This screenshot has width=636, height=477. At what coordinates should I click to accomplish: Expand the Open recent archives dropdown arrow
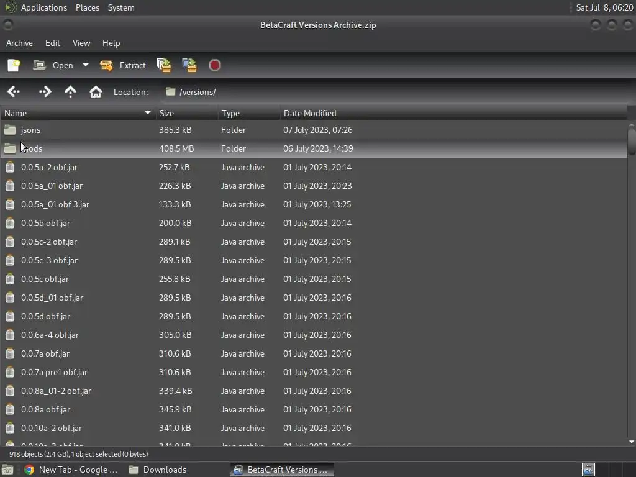click(85, 65)
